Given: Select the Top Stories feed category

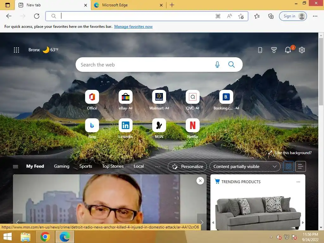Looking at the screenshot, I should pyautogui.click(x=113, y=166).
